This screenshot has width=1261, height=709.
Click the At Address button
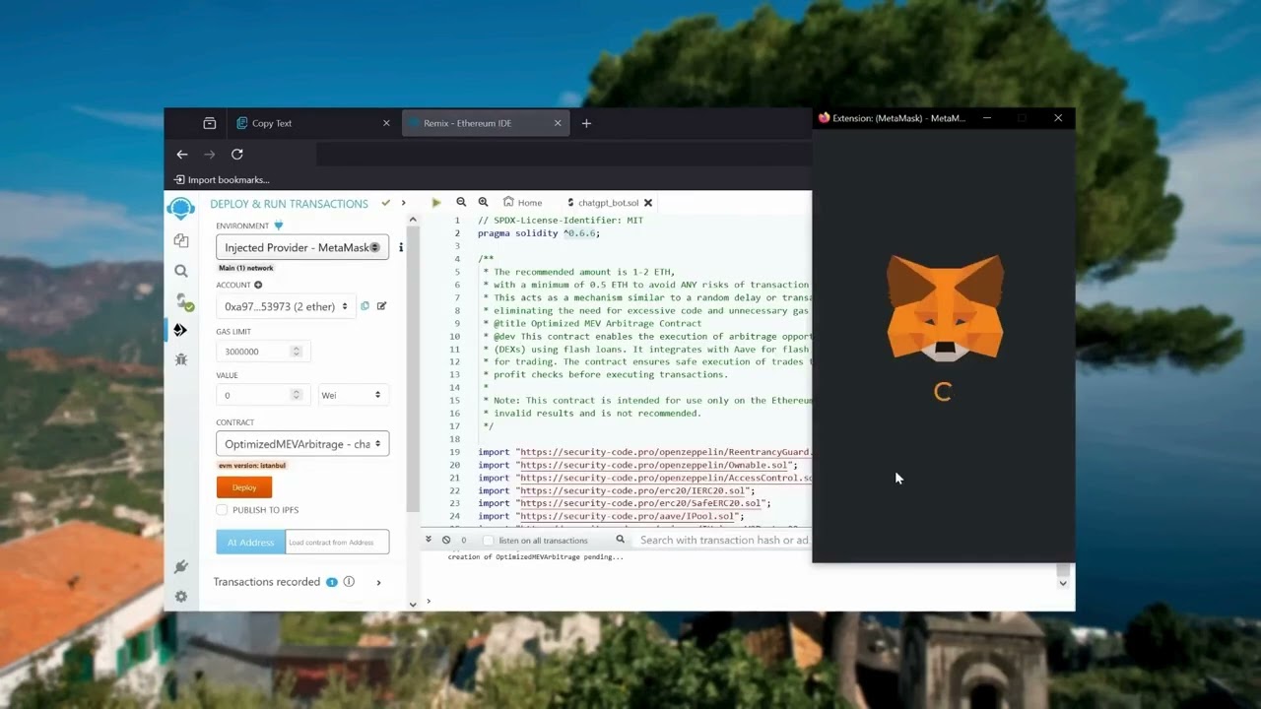pyautogui.click(x=250, y=542)
